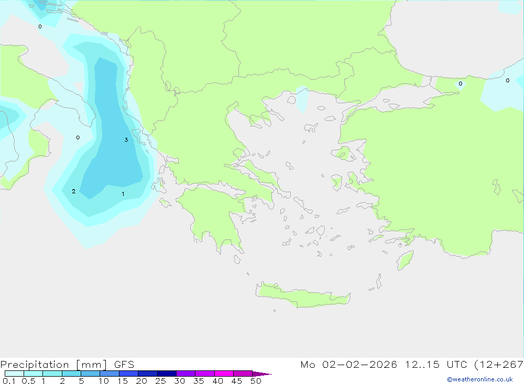Click the 15–20 mm blue legend swatch
The image size is (524, 384).
coord(129,374)
